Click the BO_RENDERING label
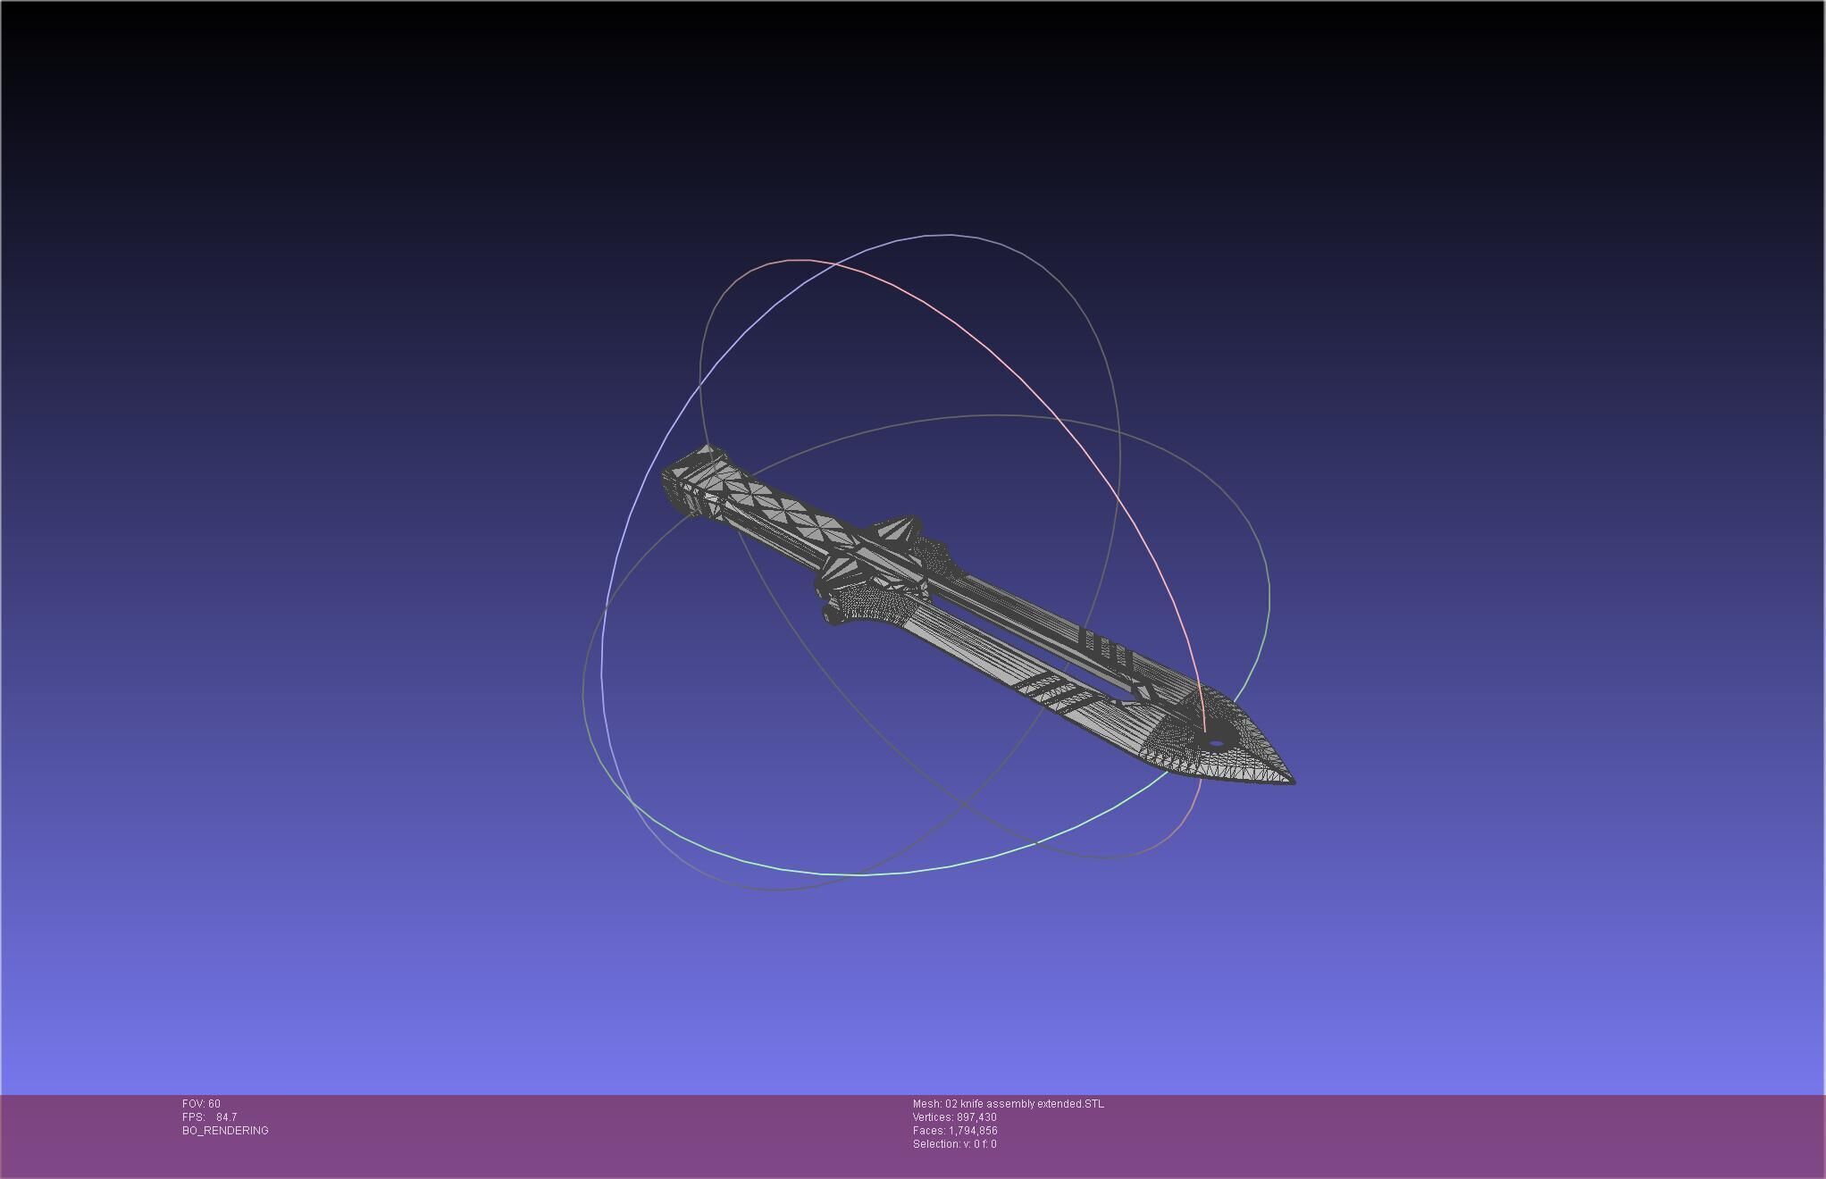 pos(225,1131)
